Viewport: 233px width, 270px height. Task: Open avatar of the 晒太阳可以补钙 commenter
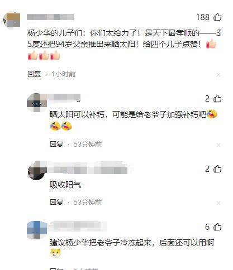[36, 102]
